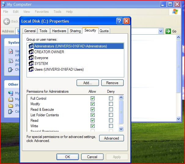185x164 pixels.
Task: Click the Advanced button
Action: tap(111, 138)
